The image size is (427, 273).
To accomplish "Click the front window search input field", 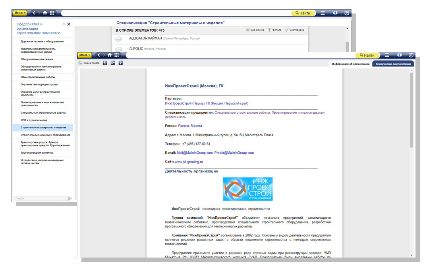I will pos(241,55).
